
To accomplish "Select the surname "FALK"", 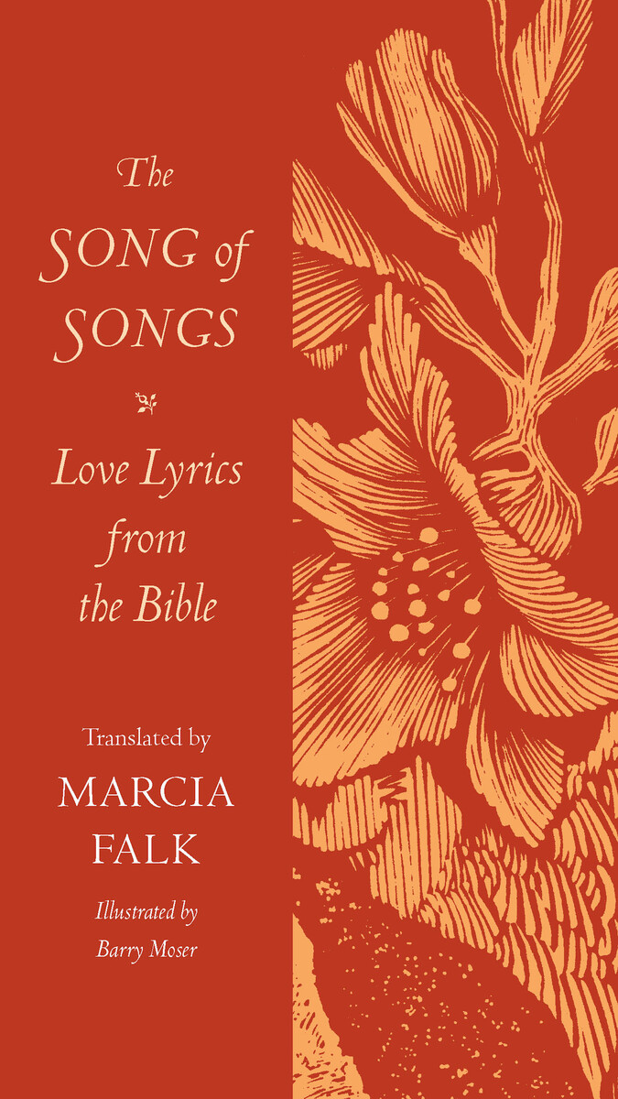I will tap(146, 849).
